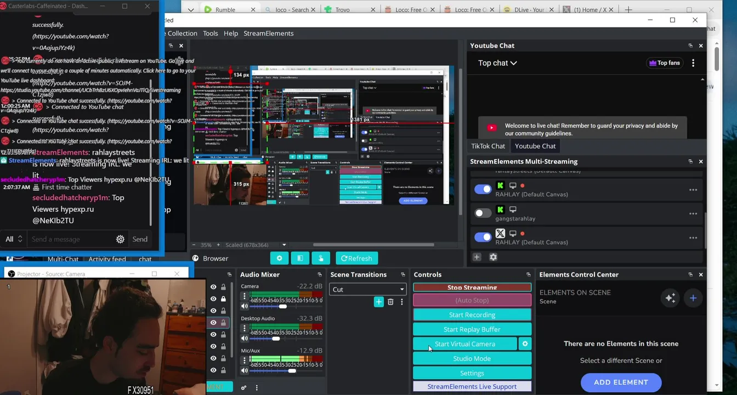737x395 pixels.
Task: Toggle eye visibility of topmost source row
Action: tap(213, 287)
